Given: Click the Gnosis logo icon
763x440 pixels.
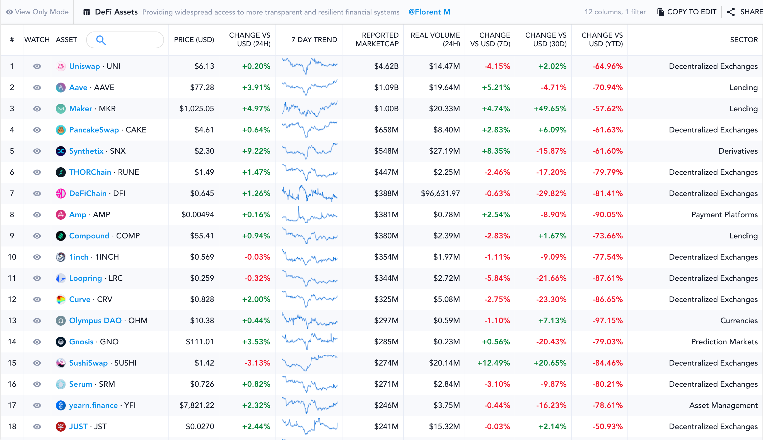Looking at the screenshot, I should [x=61, y=342].
